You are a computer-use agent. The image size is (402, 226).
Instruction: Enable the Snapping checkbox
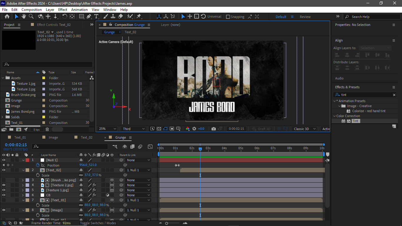[x=228, y=17]
